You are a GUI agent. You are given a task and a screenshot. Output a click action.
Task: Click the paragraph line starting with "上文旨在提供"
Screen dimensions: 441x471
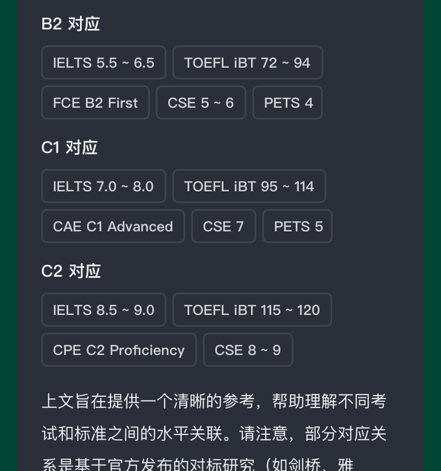214,401
